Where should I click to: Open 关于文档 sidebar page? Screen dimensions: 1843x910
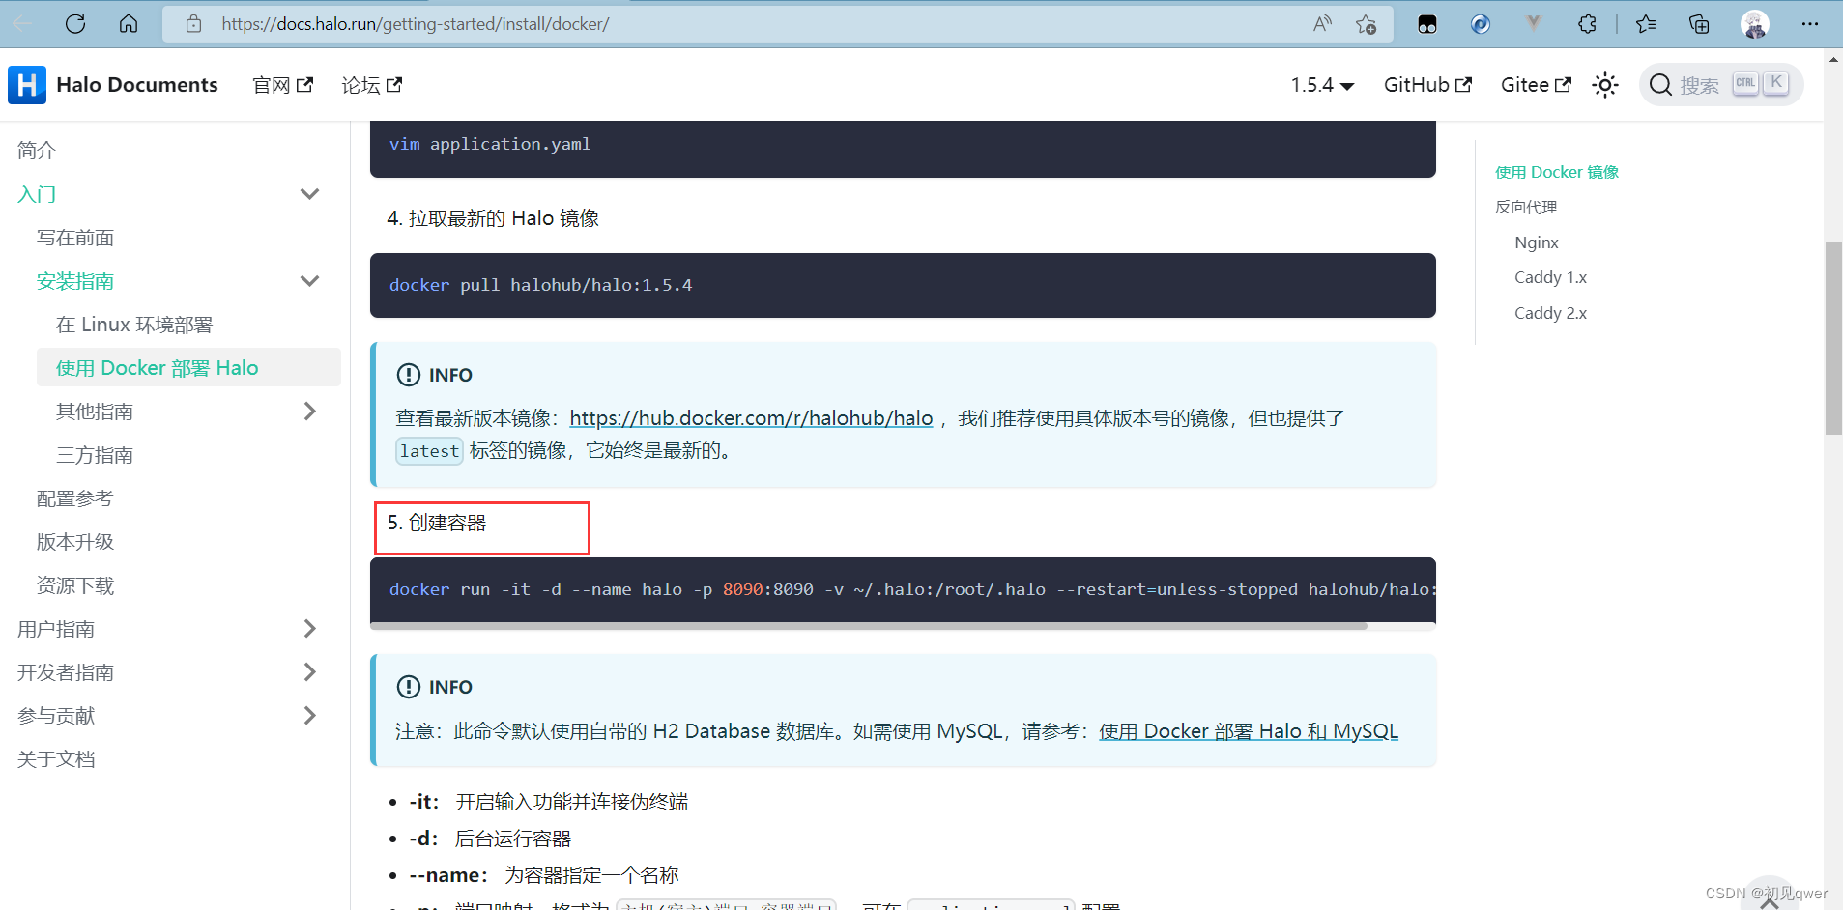coord(56,759)
